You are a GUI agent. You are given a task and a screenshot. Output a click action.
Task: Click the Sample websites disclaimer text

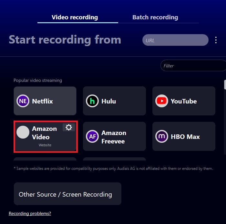pos(113,169)
